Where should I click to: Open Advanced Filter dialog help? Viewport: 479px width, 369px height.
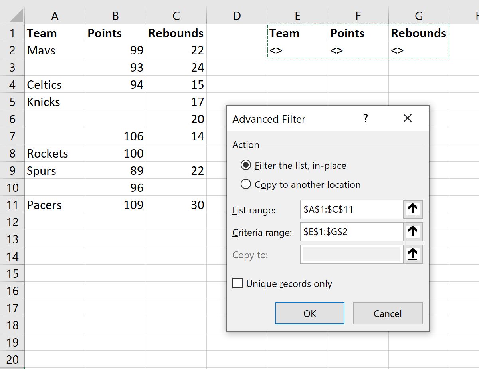(365, 118)
